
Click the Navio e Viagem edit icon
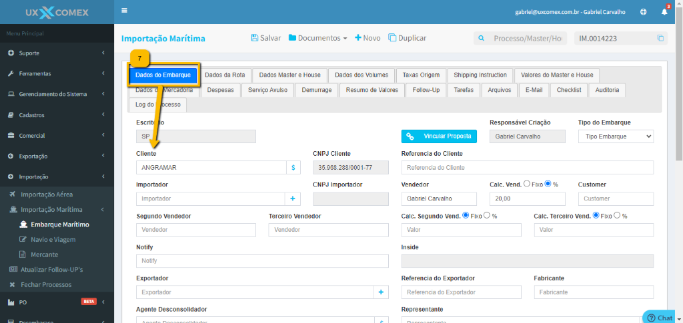coord(23,240)
